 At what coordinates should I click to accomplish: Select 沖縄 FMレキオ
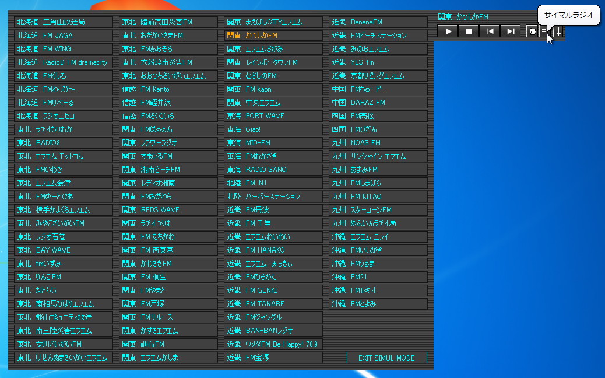[x=378, y=290]
